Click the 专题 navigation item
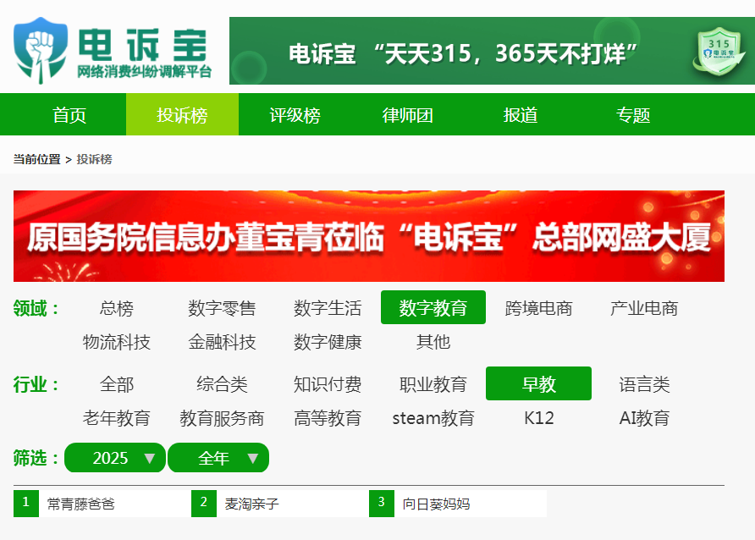 pyautogui.click(x=633, y=115)
